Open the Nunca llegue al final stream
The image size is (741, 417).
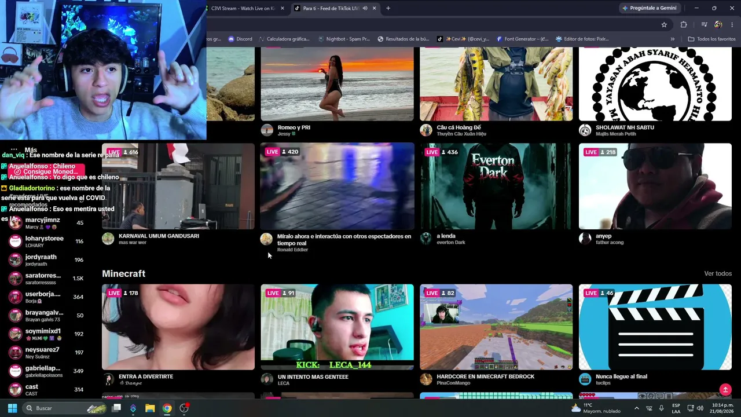655,327
